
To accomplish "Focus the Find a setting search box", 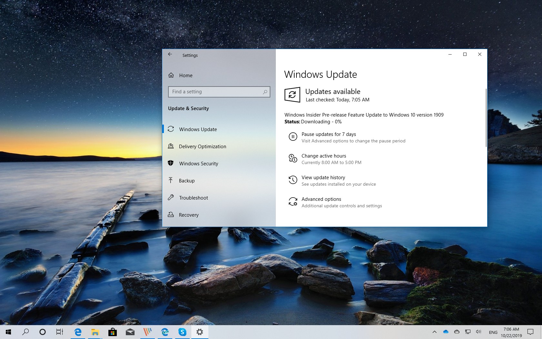I will [219, 92].
